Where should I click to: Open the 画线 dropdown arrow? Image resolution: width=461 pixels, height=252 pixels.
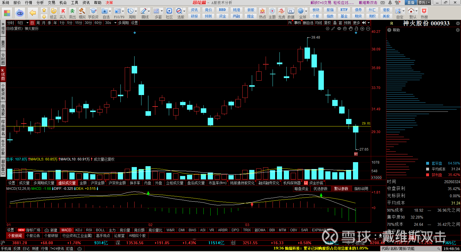(x=149, y=11)
